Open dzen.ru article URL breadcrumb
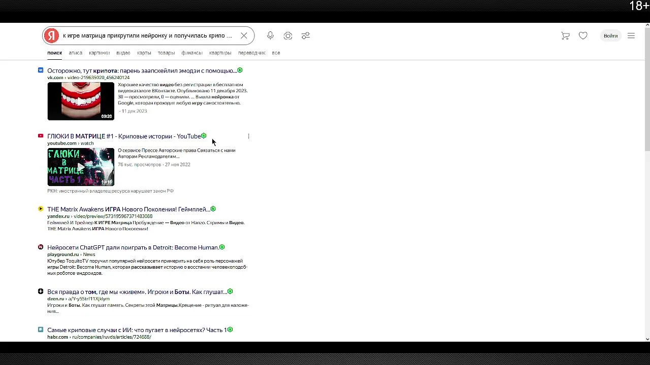This screenshot has width=650, height=365. coord(78,299)
